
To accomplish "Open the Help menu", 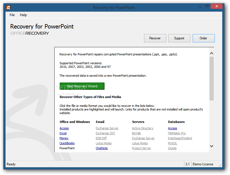I will click(x=23, y=15).
